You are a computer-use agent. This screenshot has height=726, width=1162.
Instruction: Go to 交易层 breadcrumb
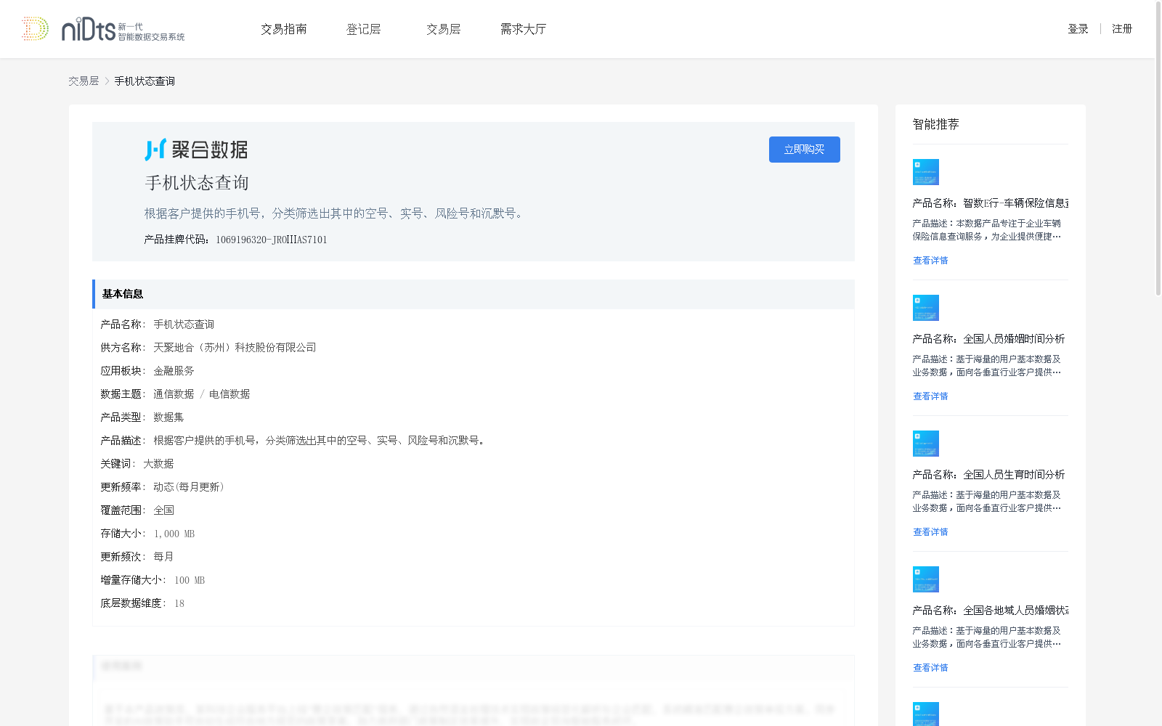pos(84,81)
